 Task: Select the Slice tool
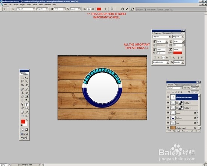pyautogui.click(x=27, y=85)
